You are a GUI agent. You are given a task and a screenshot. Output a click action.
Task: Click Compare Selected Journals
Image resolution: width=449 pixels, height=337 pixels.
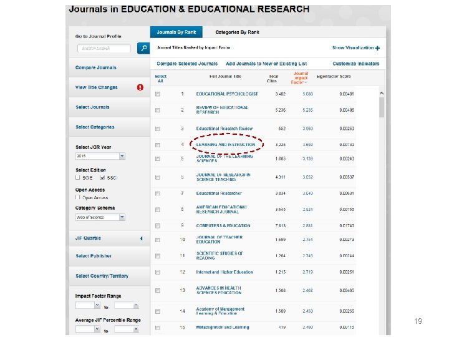coord(187,64)
